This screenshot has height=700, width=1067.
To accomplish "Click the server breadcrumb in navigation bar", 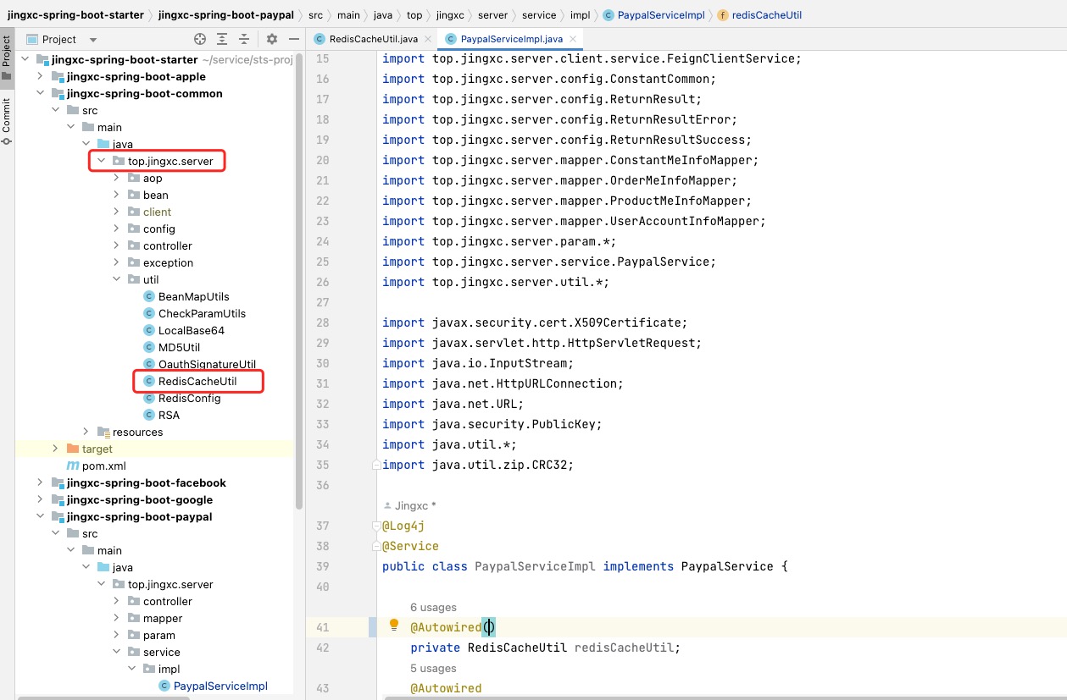I will point(492,14).
